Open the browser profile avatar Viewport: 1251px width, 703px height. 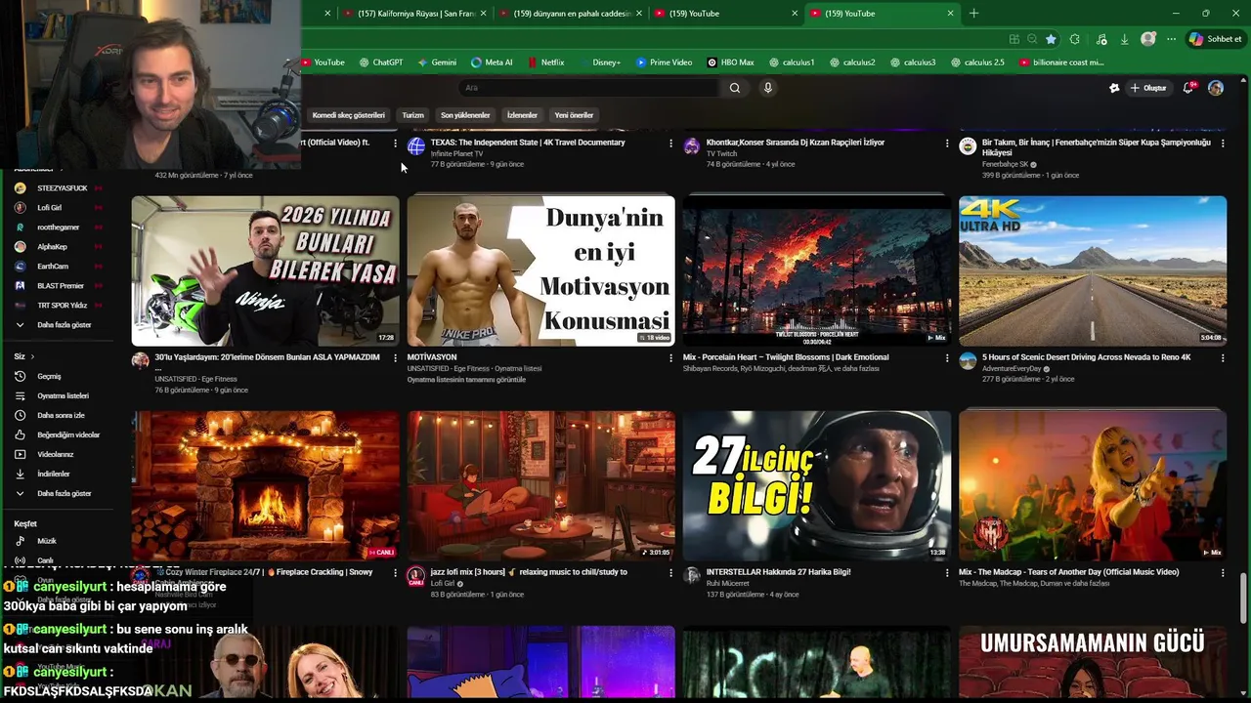point(1148,39)
